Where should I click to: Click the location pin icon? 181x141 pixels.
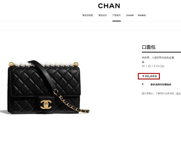pos(143,84)
